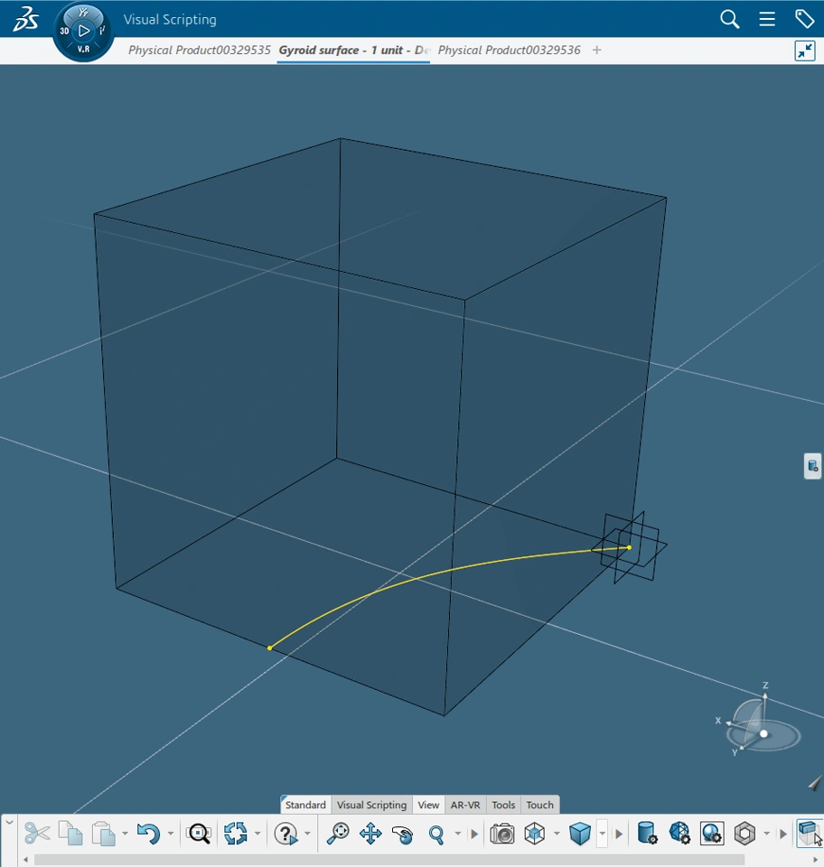Screen dimensions: 824x867
Task: Click the Copy icon
Action: click(70, 834)
